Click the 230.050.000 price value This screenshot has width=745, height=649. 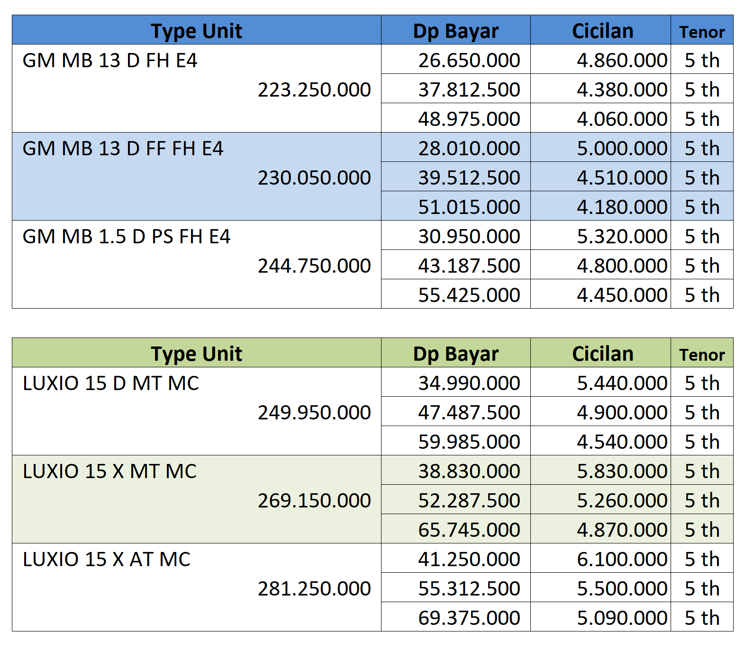(314, 178)
